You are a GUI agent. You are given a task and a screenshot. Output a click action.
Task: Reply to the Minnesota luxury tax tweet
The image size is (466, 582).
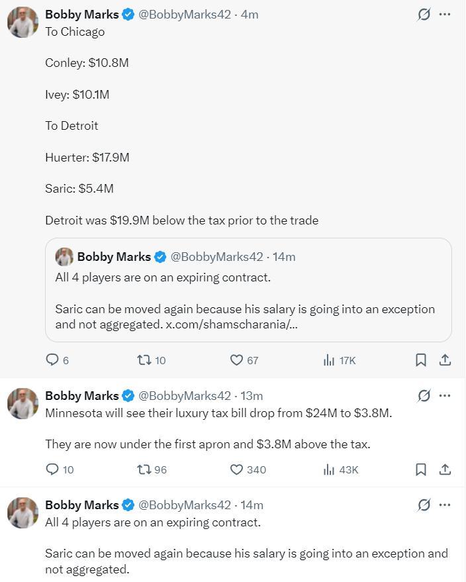tap(52, 469)
